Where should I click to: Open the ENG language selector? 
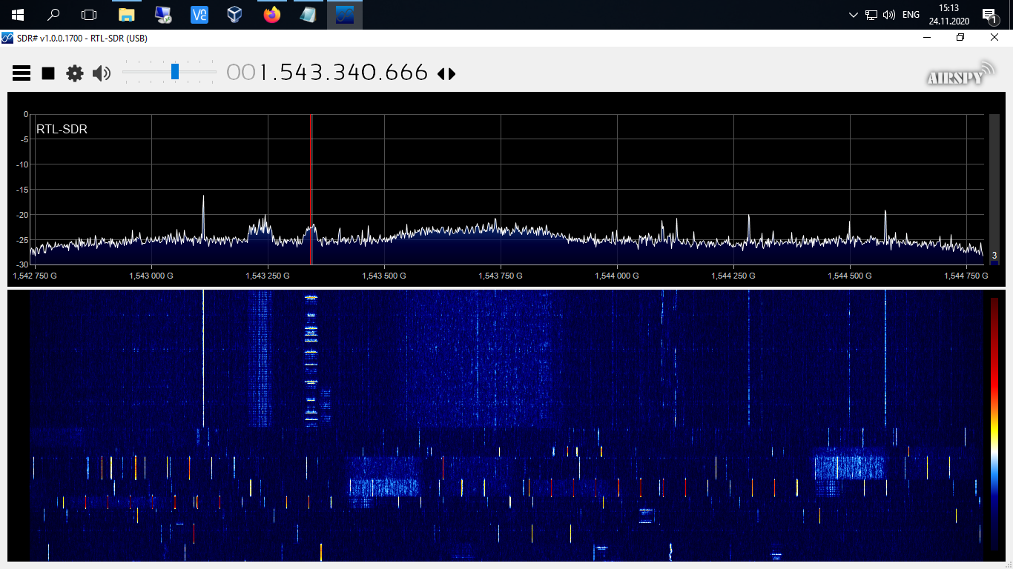click(x=911, y=15)
